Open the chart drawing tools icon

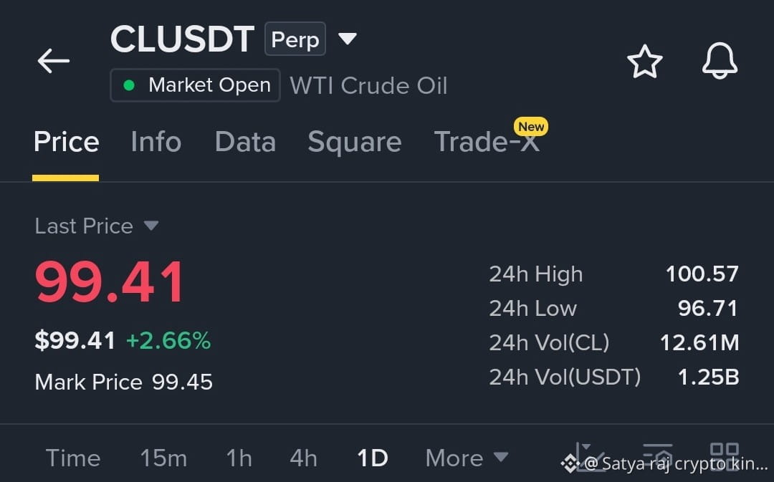coord(589,457)
